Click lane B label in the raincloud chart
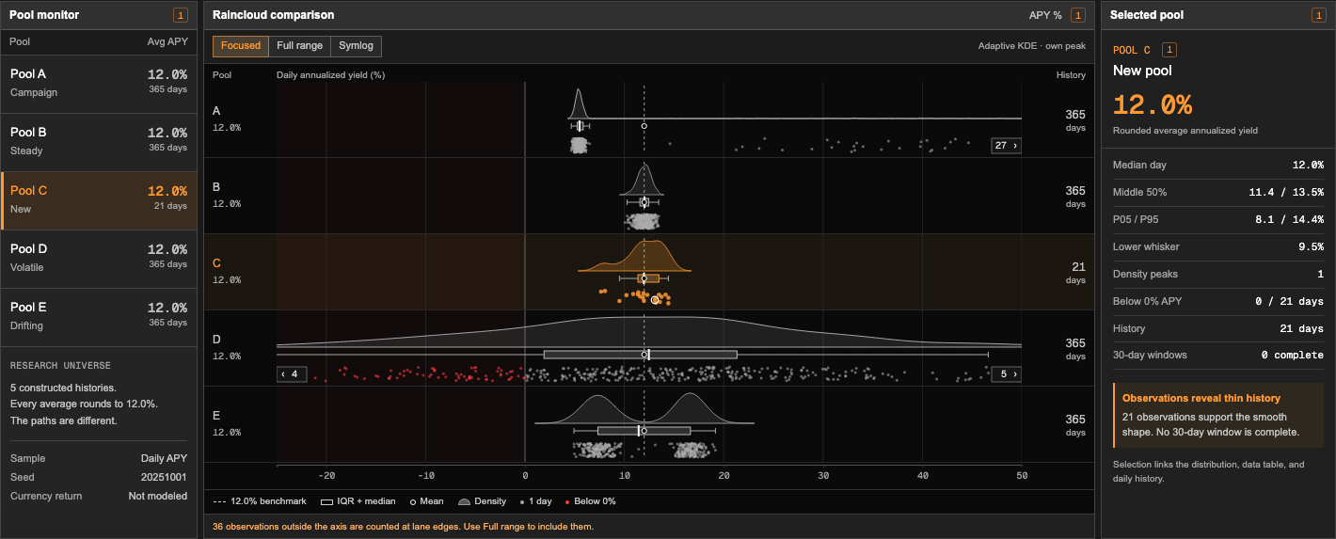Screen dimensions: 1336x539 coord(217,187)
